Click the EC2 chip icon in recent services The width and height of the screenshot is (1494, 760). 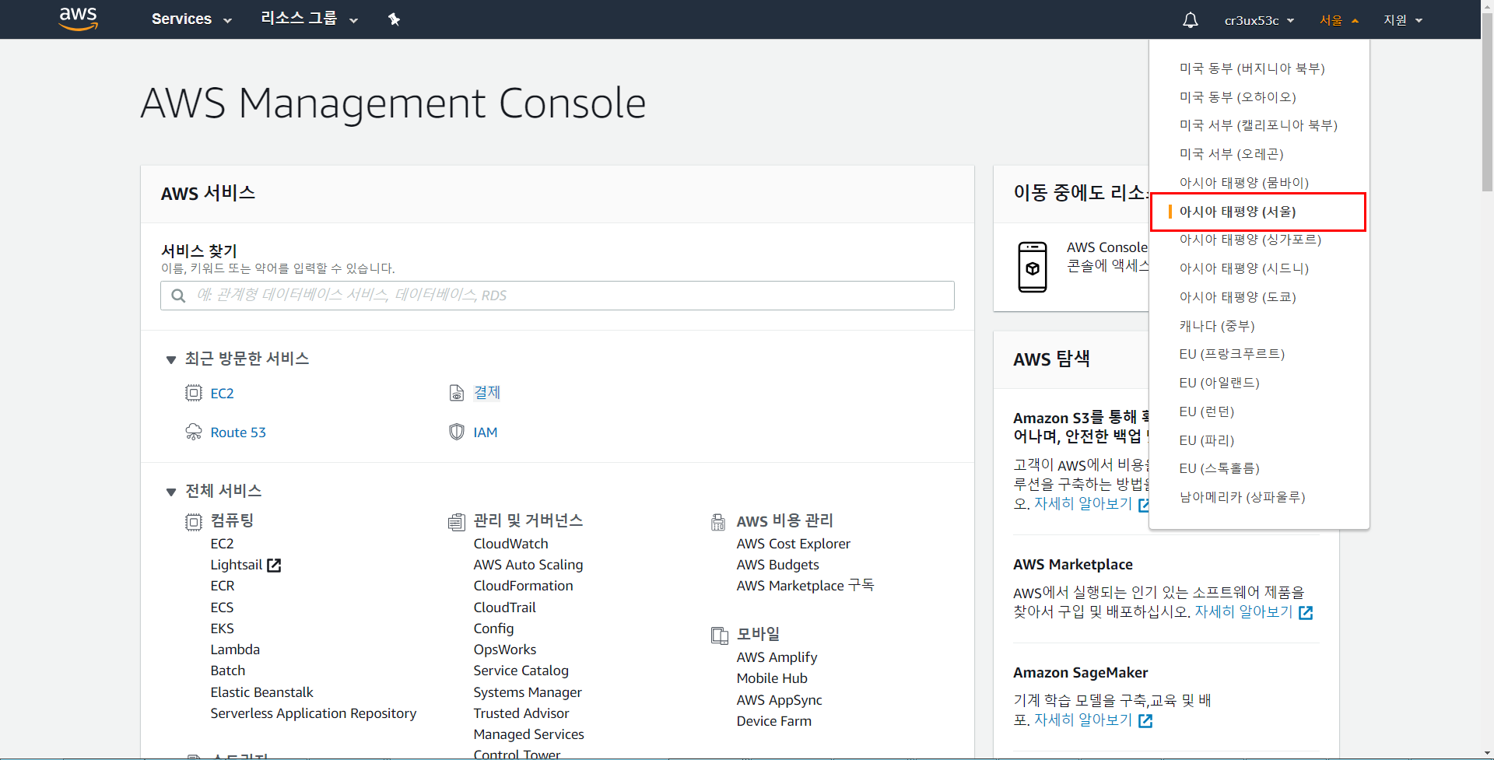coord(193,393)
